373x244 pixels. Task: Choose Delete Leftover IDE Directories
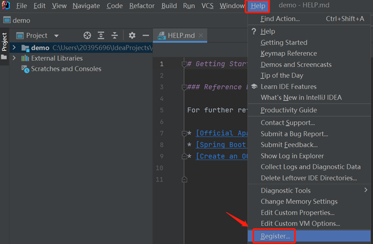309,178
